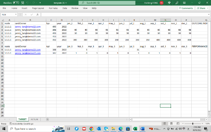
Task: Click the Share button
Action: [202, 8]
